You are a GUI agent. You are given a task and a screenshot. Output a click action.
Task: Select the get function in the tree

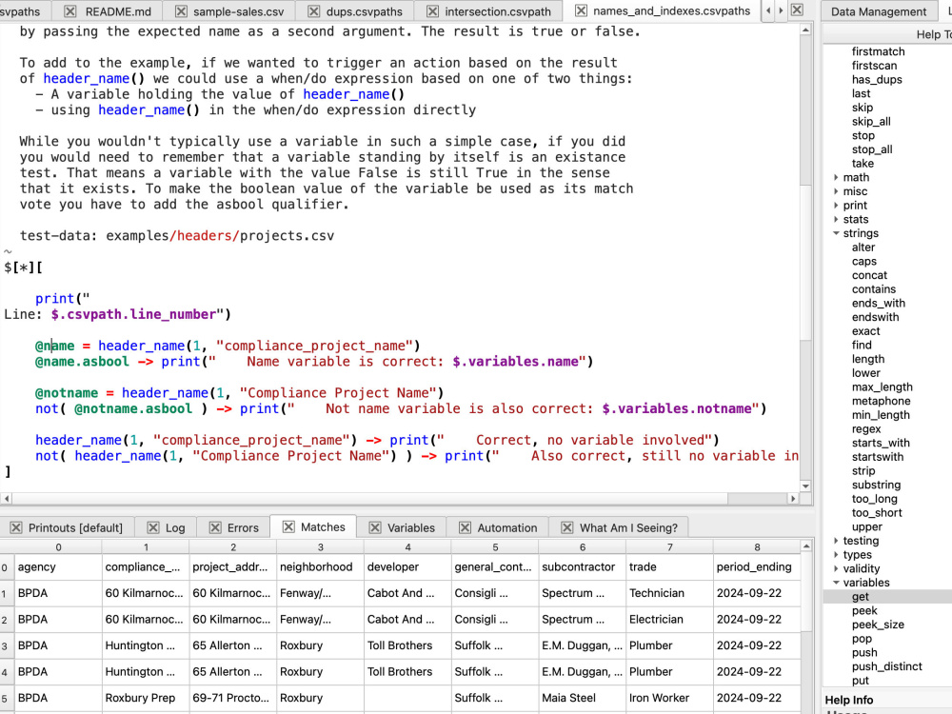click(x=861, y=597)
